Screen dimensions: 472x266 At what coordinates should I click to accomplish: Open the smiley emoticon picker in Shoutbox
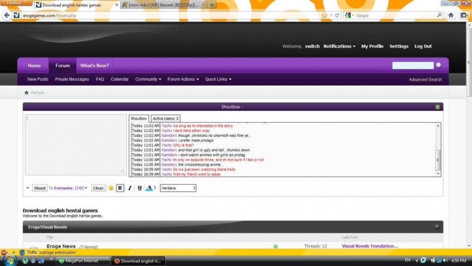tap(111, 188)
